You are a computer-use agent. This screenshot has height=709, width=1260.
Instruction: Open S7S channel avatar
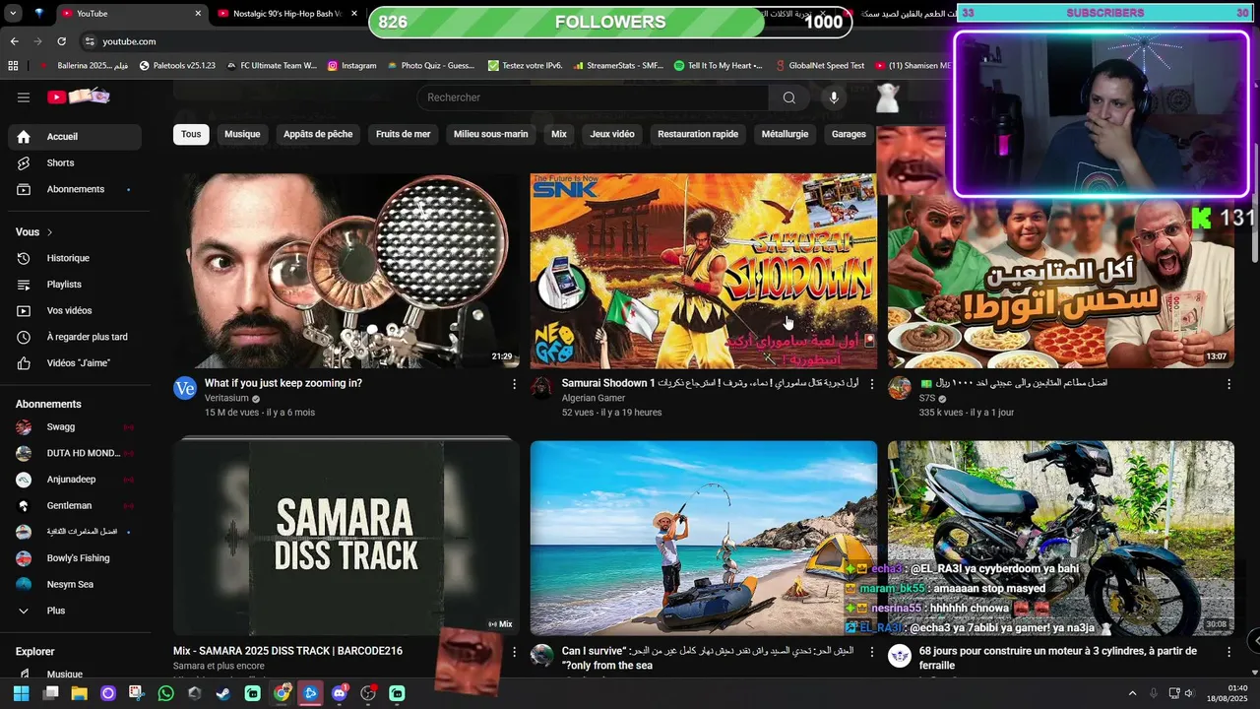tap(900, 388)
